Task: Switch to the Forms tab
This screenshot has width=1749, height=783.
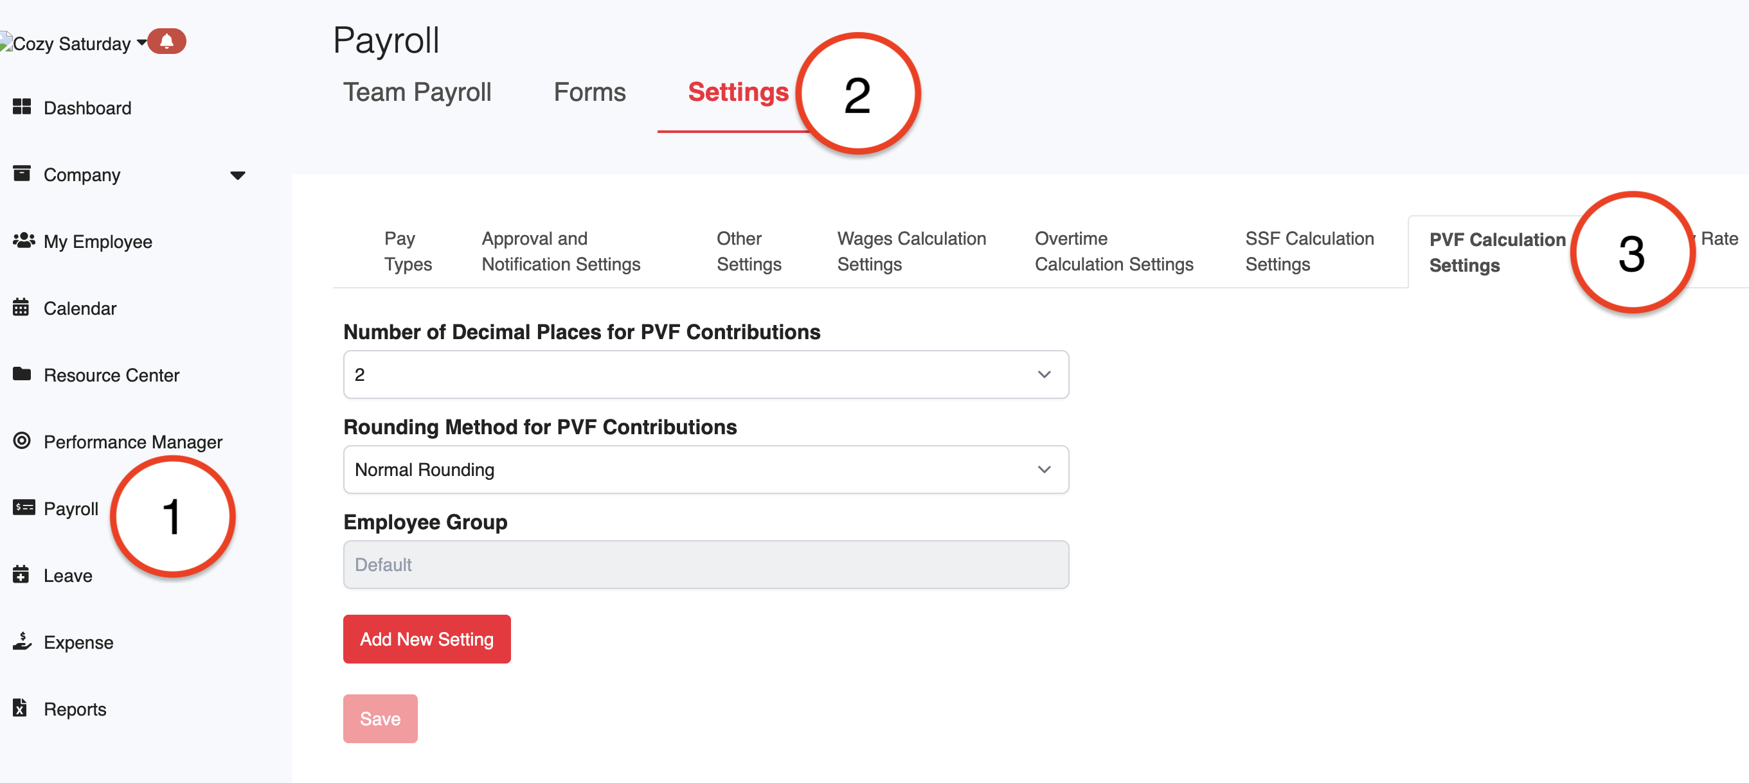Action: 589,92
